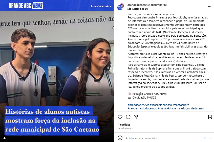Viewport: 214px width, 142px height.
Task: Open the abcdmilgrau collaborator profile
Action: [x=158, y=5]
